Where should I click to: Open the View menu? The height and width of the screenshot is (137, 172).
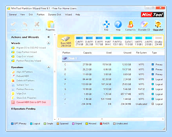22,15
